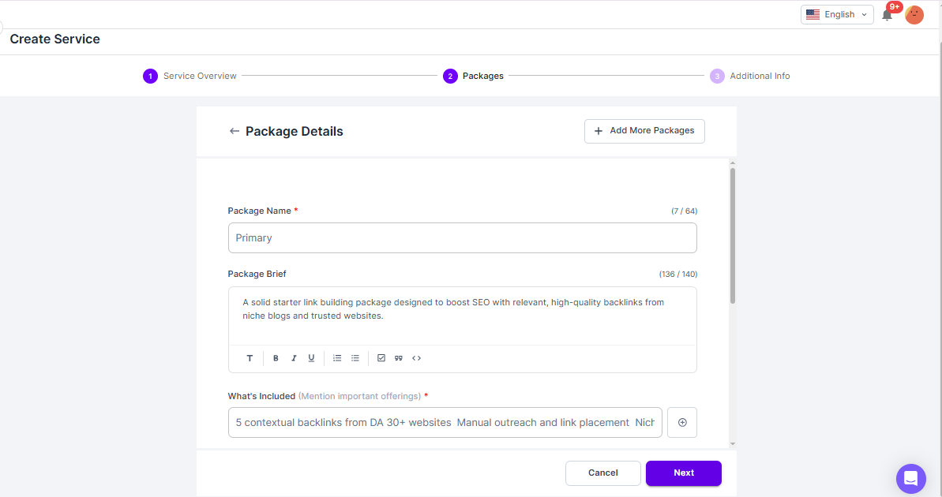Click Add More Packages button
This screenshot has height=497, width=942.
point(644,131)
